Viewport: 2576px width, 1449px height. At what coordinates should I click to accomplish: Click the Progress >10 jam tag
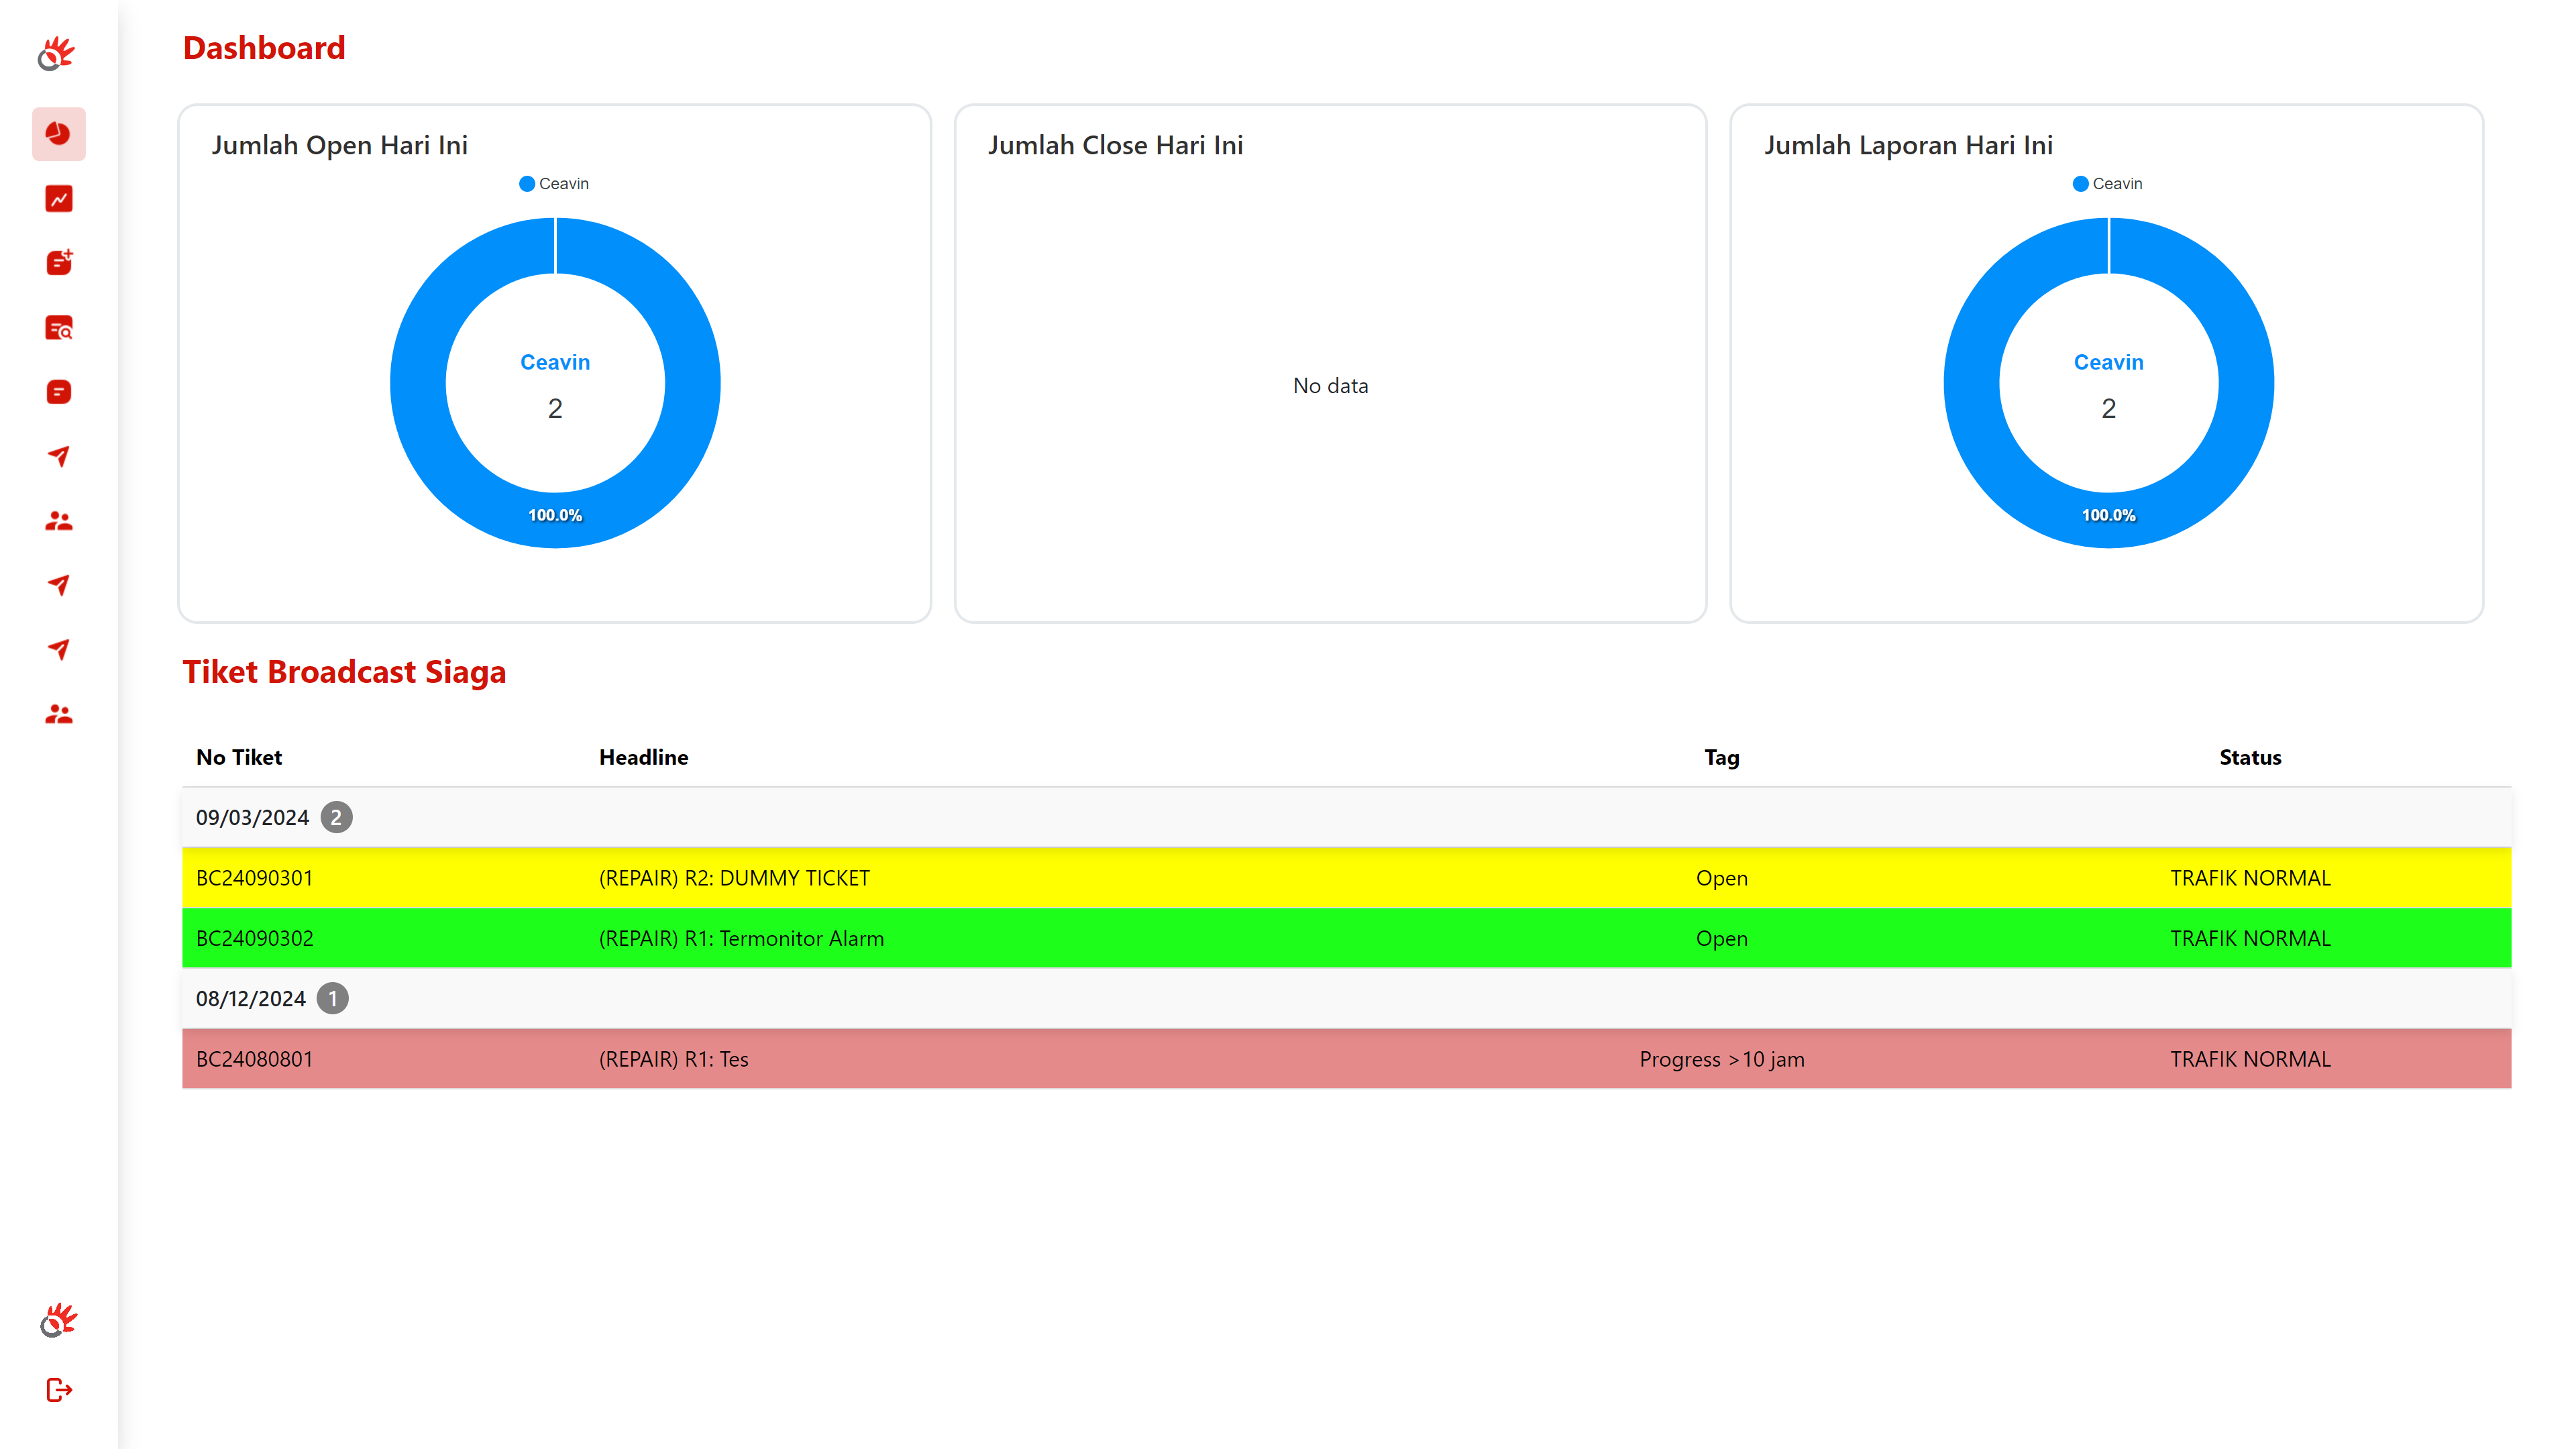coord(1721,1059)
